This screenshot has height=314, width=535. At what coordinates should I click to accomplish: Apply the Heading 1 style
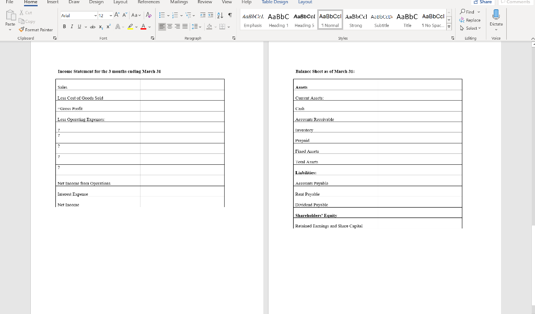point(278,20)
